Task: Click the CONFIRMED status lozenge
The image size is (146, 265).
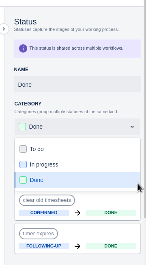Action: pos(44,212)
